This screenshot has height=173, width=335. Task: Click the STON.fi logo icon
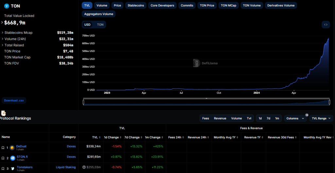13,158
